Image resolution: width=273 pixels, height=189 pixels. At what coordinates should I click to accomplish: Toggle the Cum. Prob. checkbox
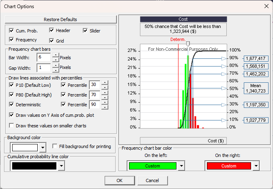(11, 30)
